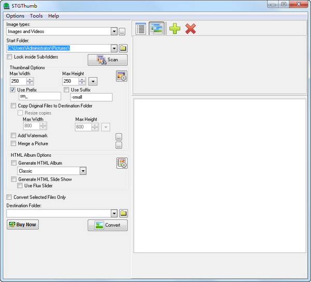Open Add Watermark ellipsis settings

click(119, 137)
